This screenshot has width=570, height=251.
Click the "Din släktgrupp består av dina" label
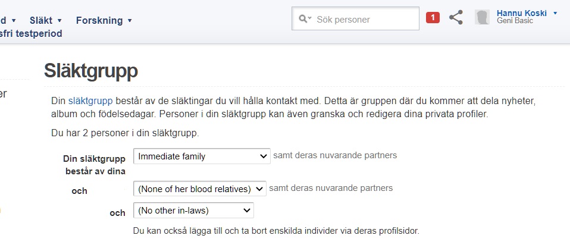tap(95, 164)
